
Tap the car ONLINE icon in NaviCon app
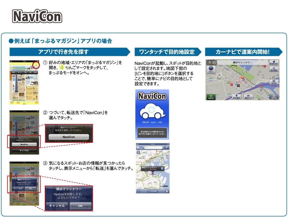(140, 148)
